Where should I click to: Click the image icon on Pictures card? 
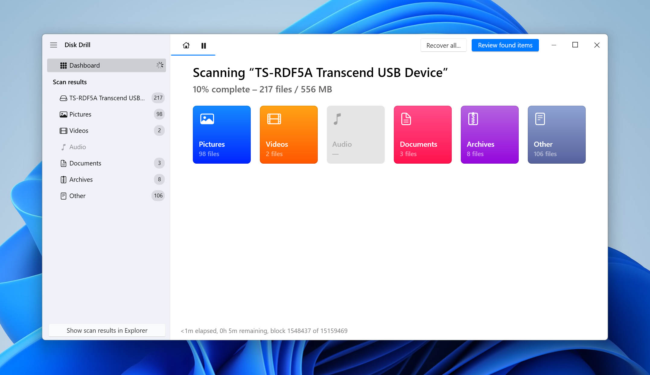click(x=207, y=119)
